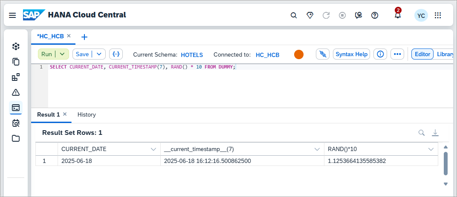Save the SQL statement
457x197 pixels.
pos(82,54)
